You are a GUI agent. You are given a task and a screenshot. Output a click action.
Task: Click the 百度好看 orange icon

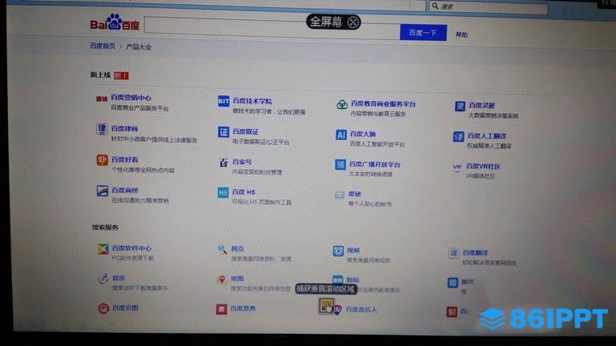click(x=102, y=160)
